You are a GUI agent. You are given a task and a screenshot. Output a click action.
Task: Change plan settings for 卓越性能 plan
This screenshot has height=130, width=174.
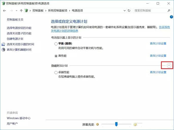click(x=158, y=72)
